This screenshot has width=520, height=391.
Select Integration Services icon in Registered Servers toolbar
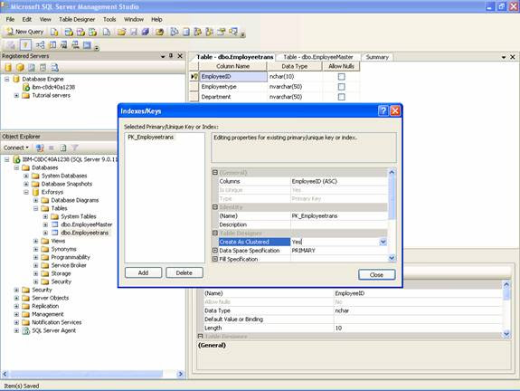click(x=54, y=68)
